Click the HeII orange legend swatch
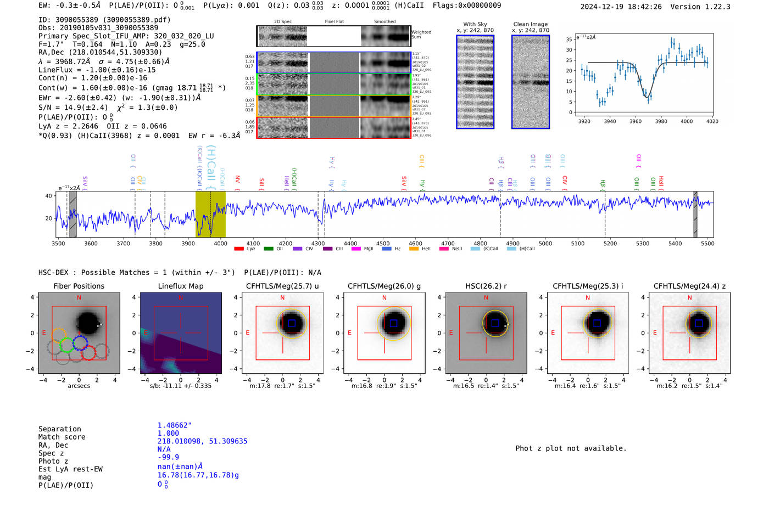769x523 pixels. [x=414, y=249]
